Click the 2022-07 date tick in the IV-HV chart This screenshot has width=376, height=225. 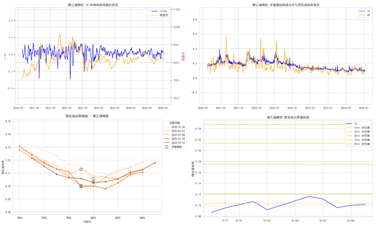(82, 108)
